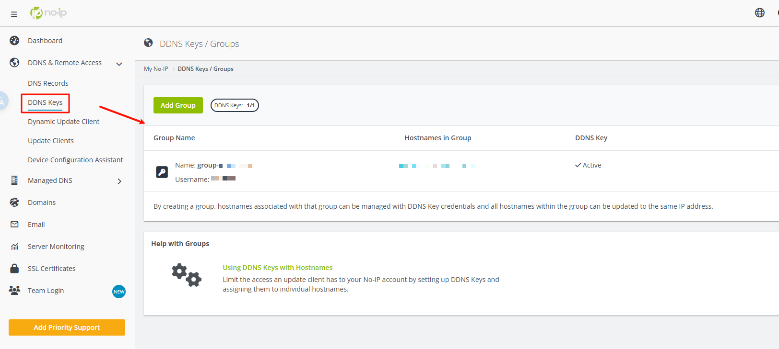The height and width of the screenshot is (349, 779).
Task: Expand the Managed DNS submenu arrow
Action: [x=119, y=181]
